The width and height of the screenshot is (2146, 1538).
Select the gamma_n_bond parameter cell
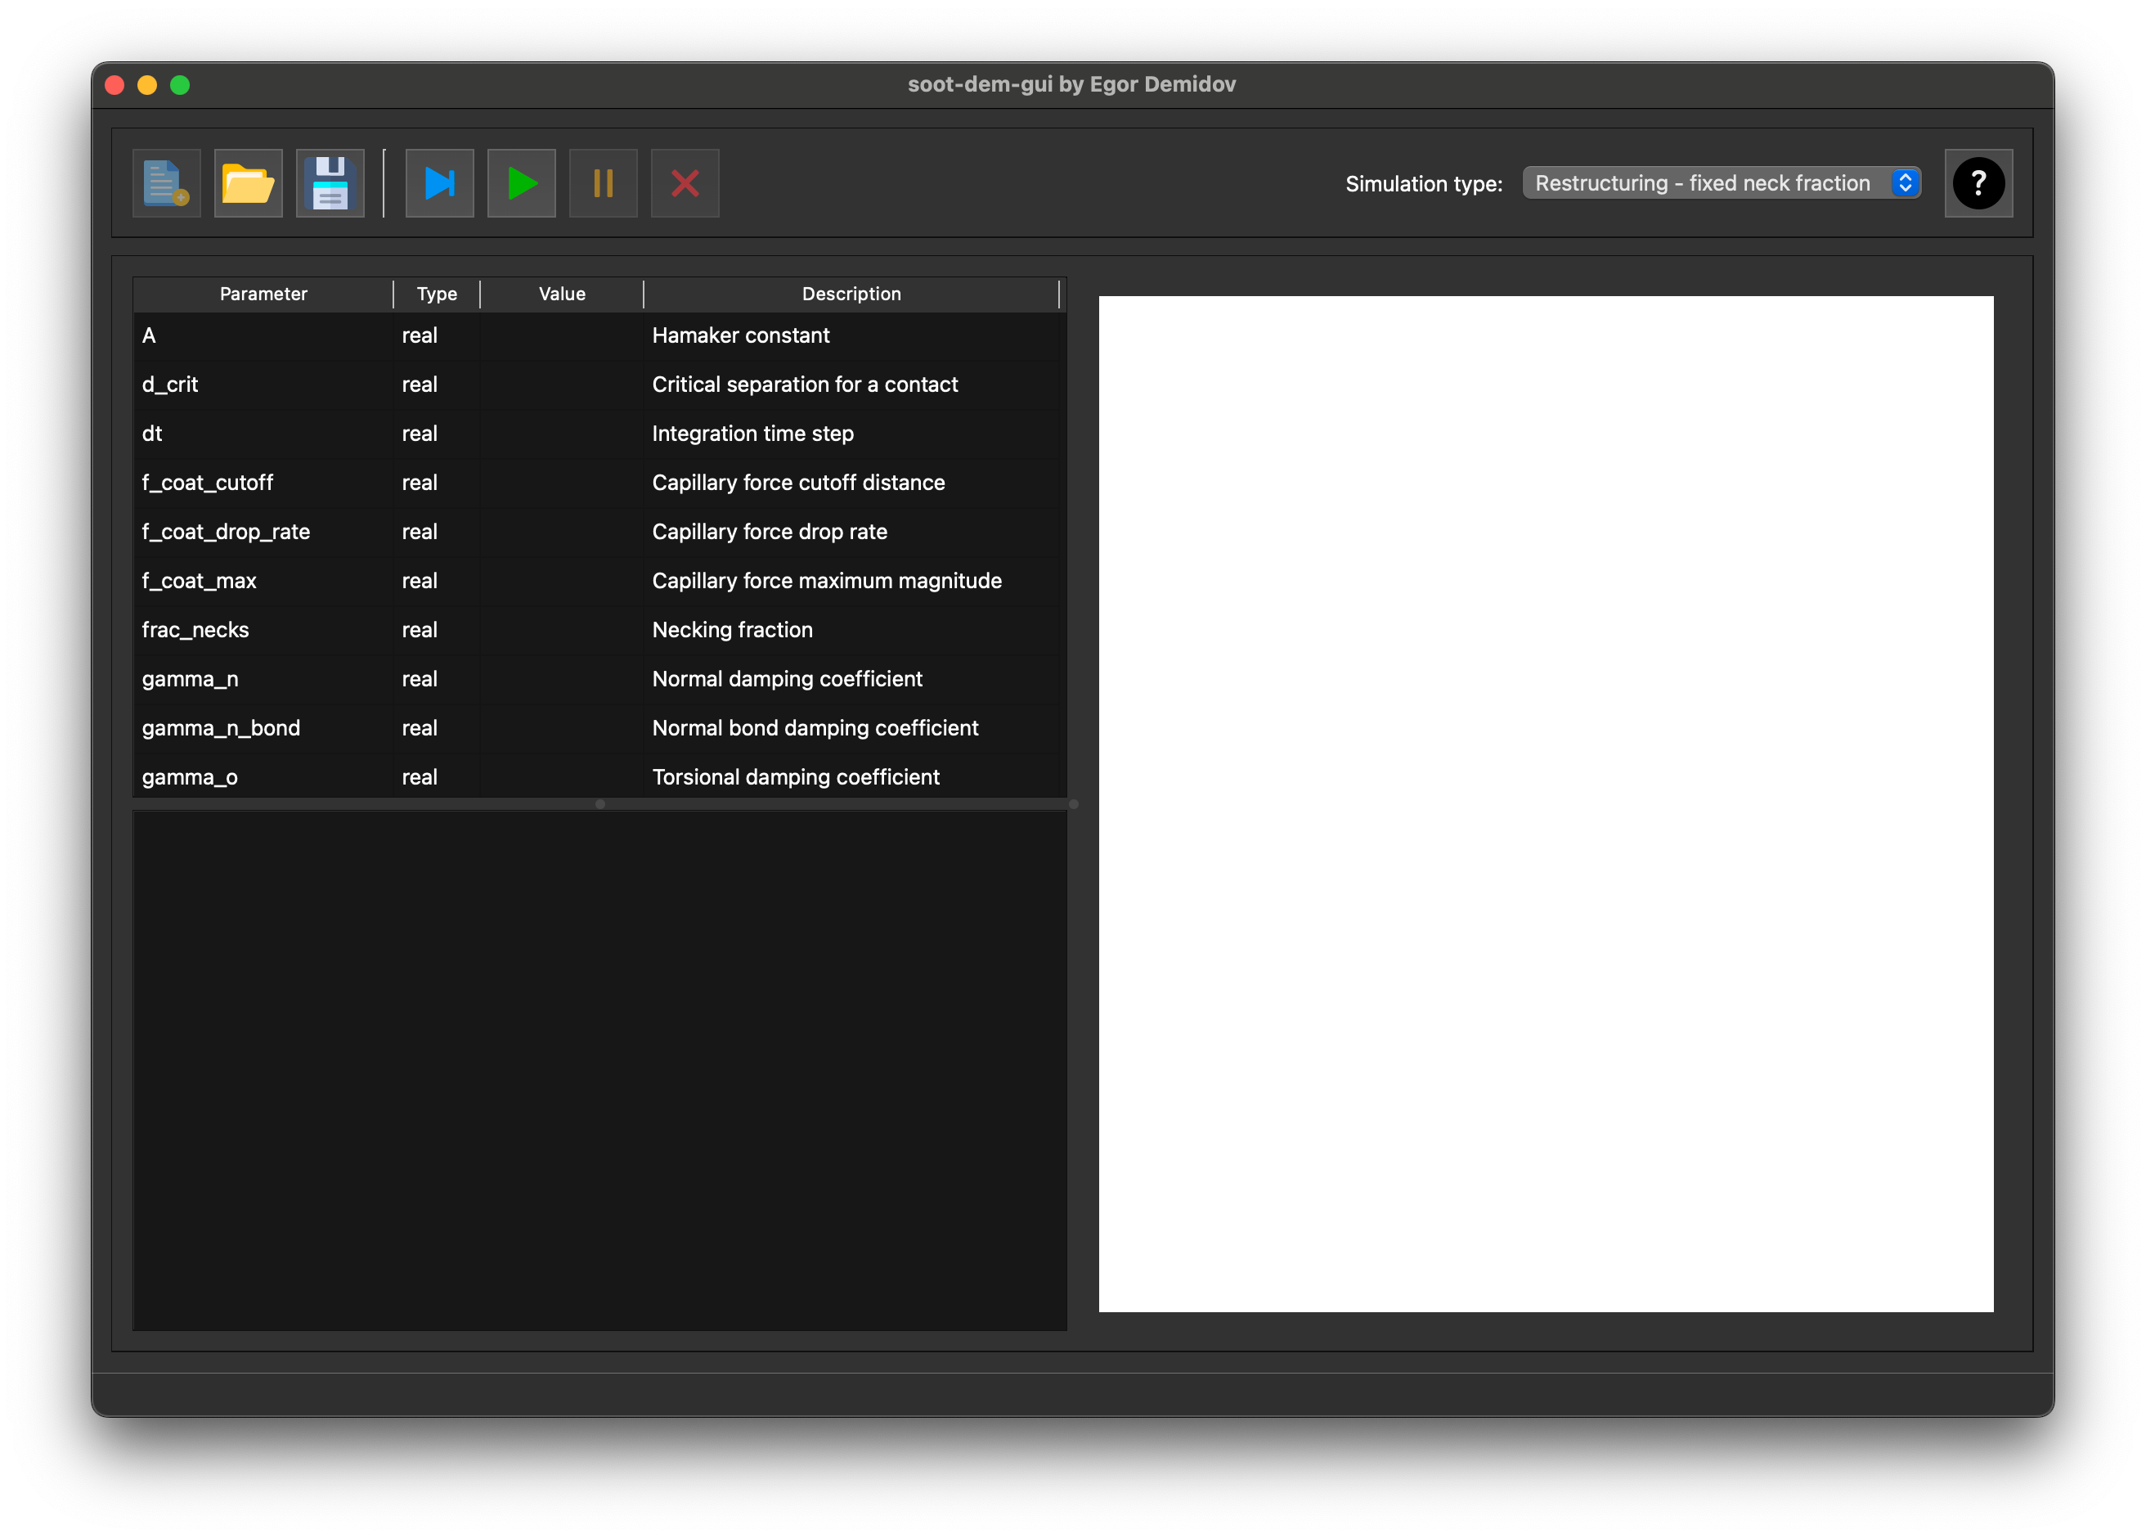tap(263, 729)
